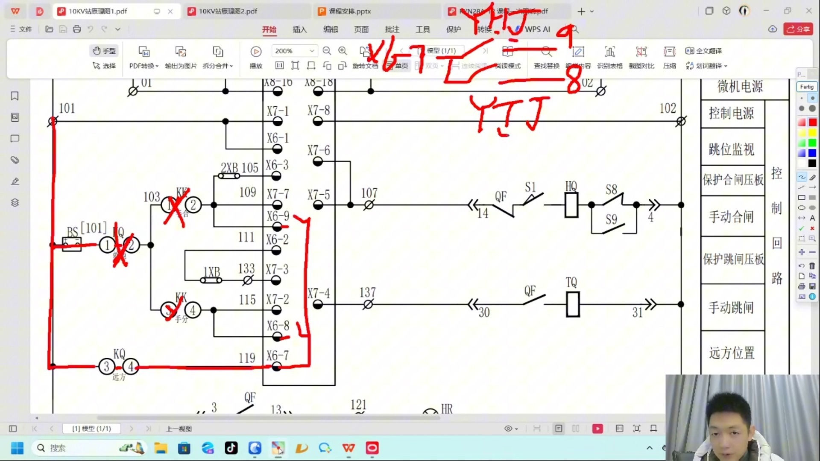The width and height of the screenshot is (820, 461).
Task: Click the 分享 share button
Action: [x=798, y=29]
